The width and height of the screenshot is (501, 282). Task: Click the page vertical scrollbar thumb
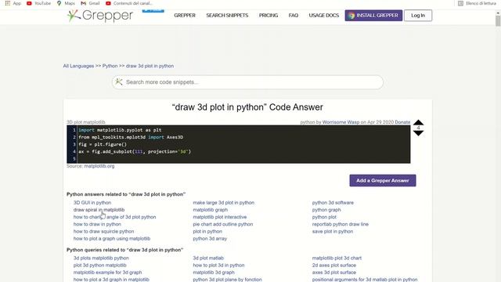[498, 21]
